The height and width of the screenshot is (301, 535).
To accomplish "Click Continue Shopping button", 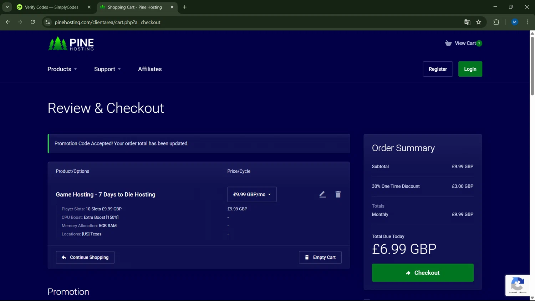I will pos(85,257).
